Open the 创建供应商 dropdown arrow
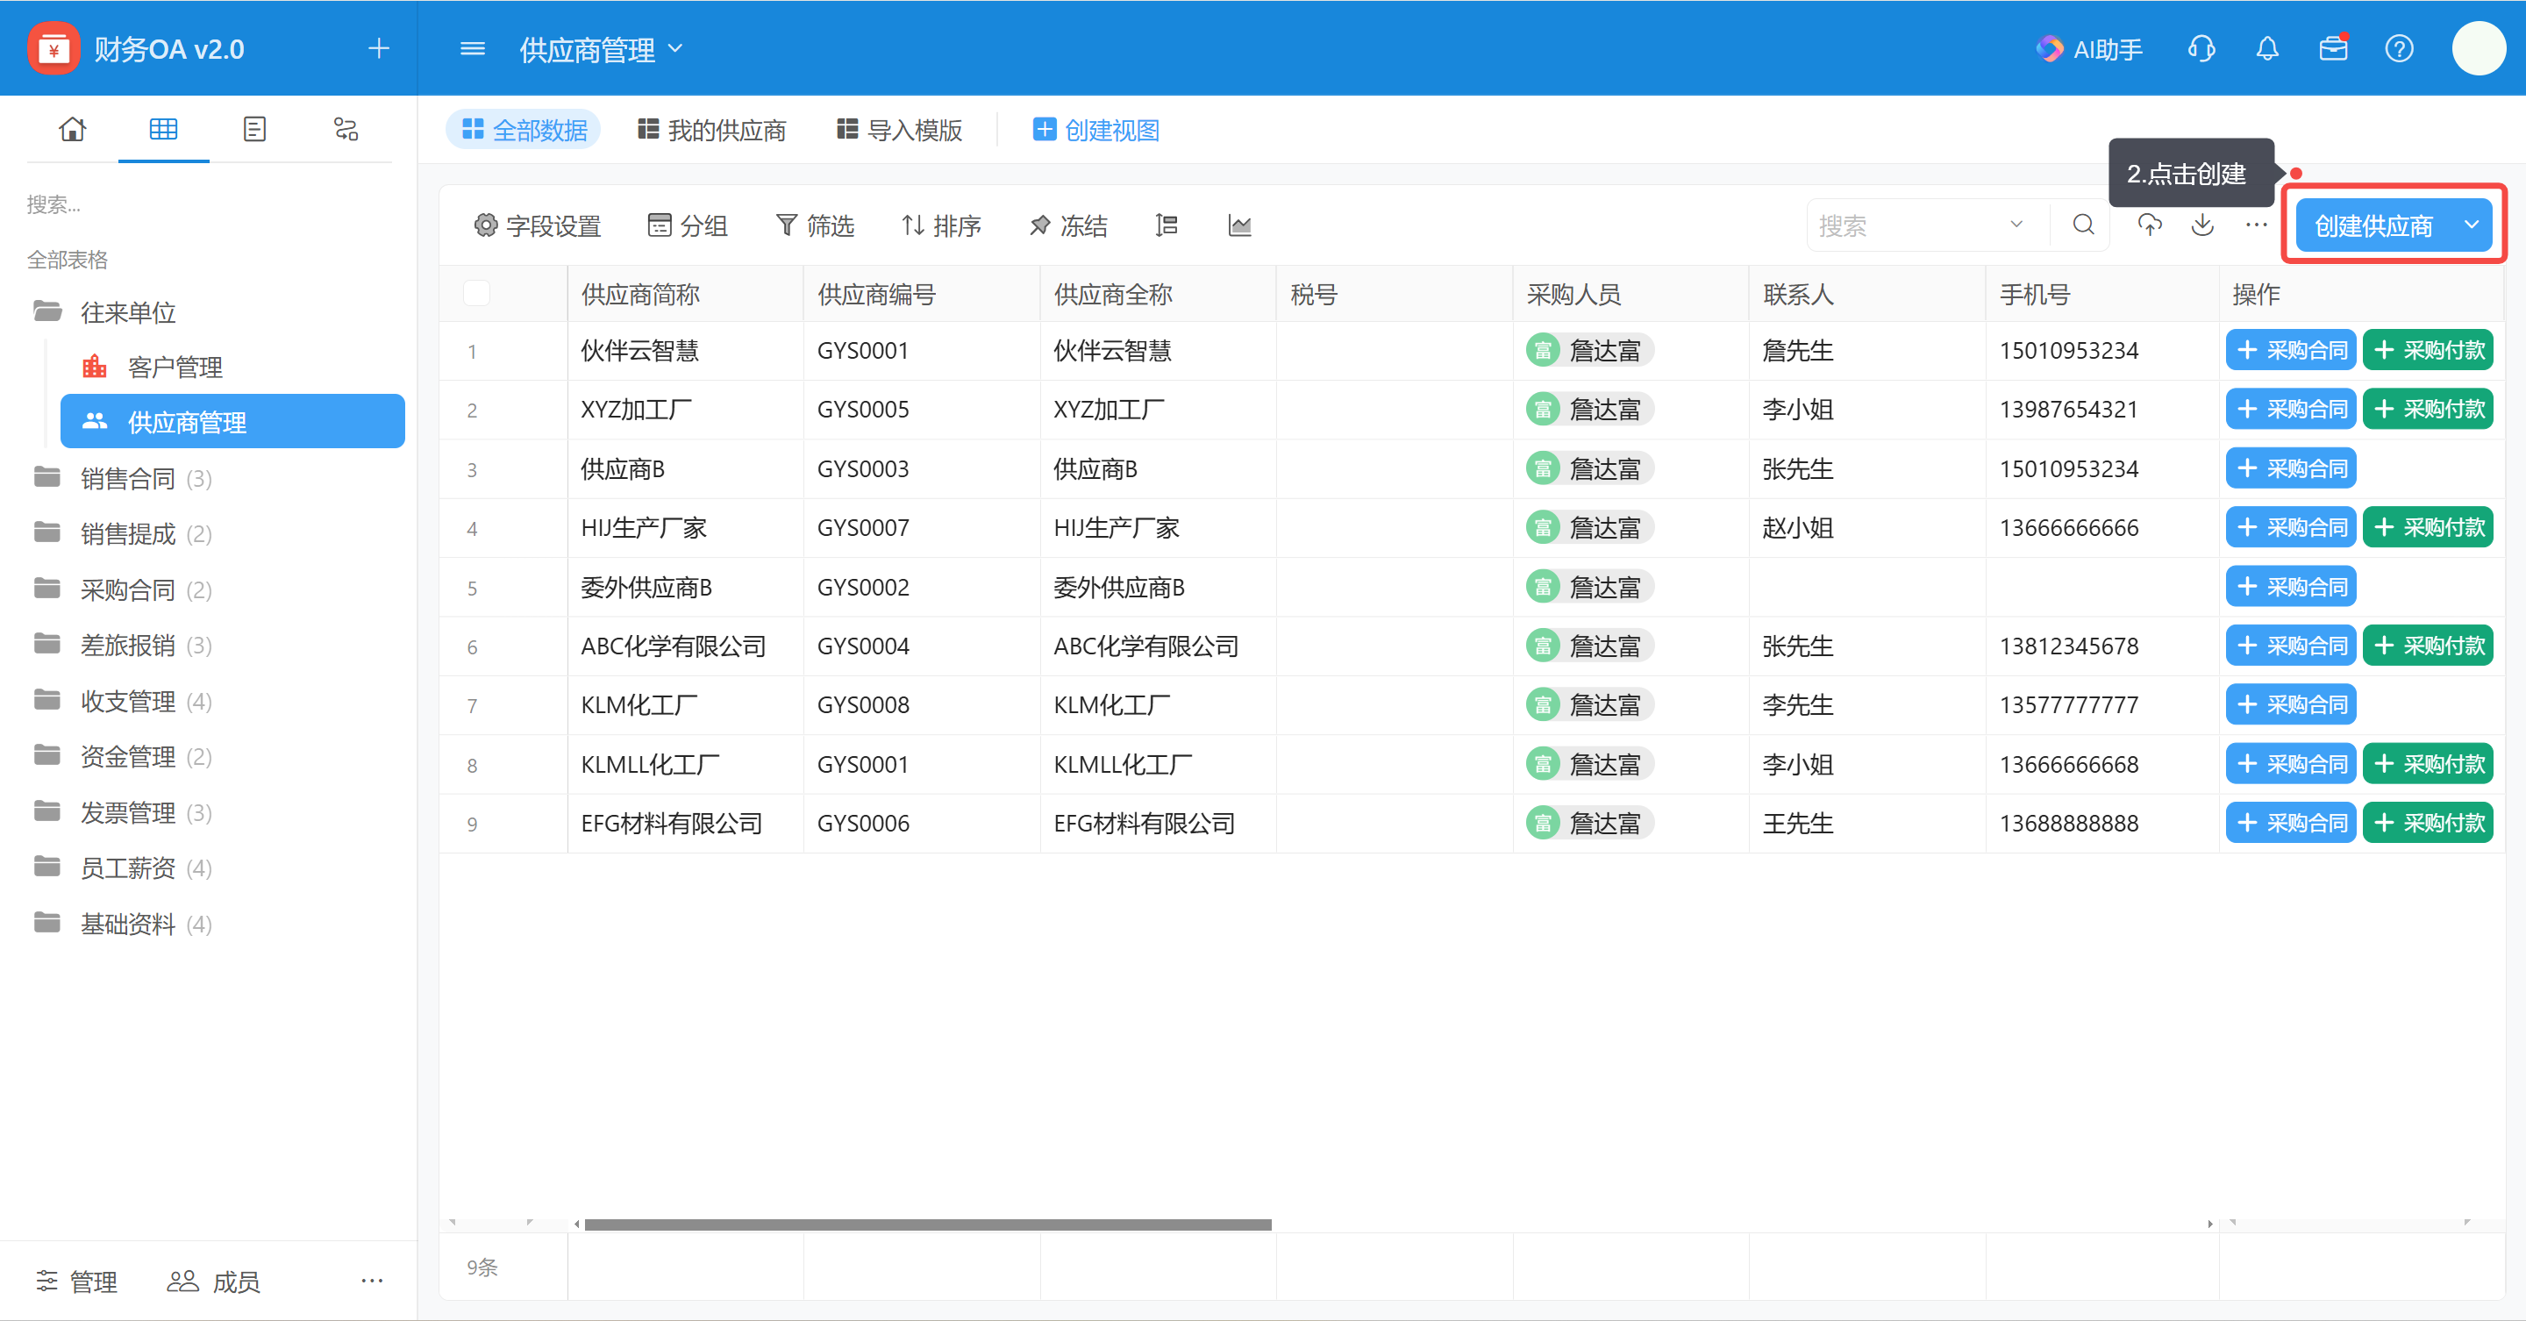Viewport: 2526px width, 1321px height. (x=2472, y=225)
